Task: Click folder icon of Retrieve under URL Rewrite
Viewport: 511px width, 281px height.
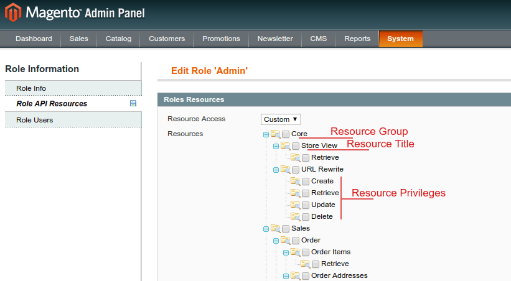Action: (x=295, y=193)
